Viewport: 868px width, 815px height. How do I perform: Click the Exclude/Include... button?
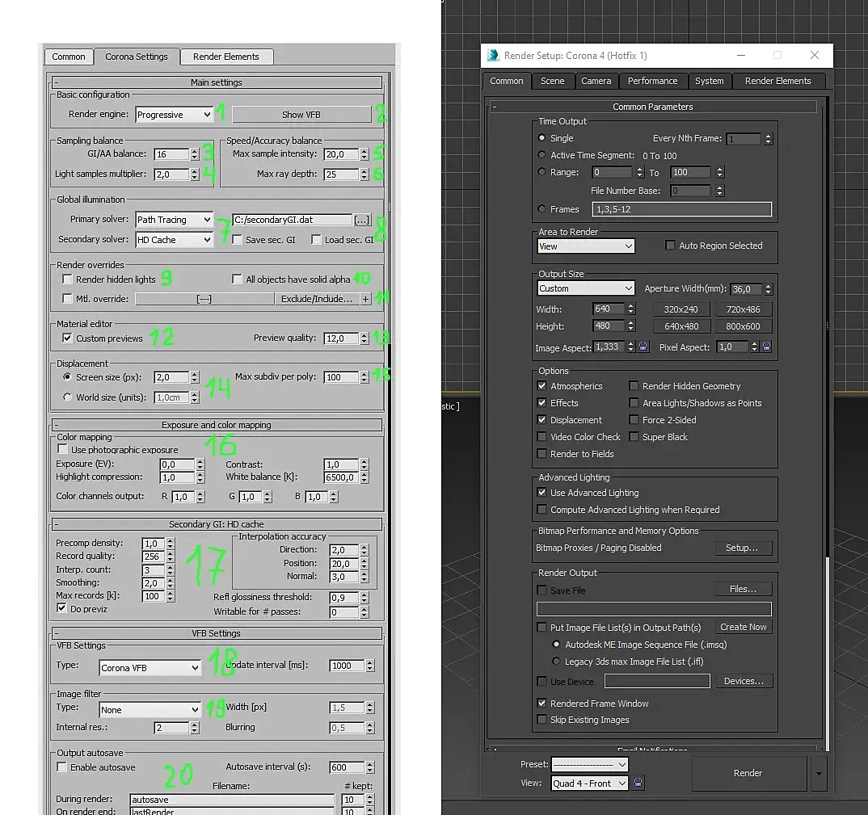317,299
